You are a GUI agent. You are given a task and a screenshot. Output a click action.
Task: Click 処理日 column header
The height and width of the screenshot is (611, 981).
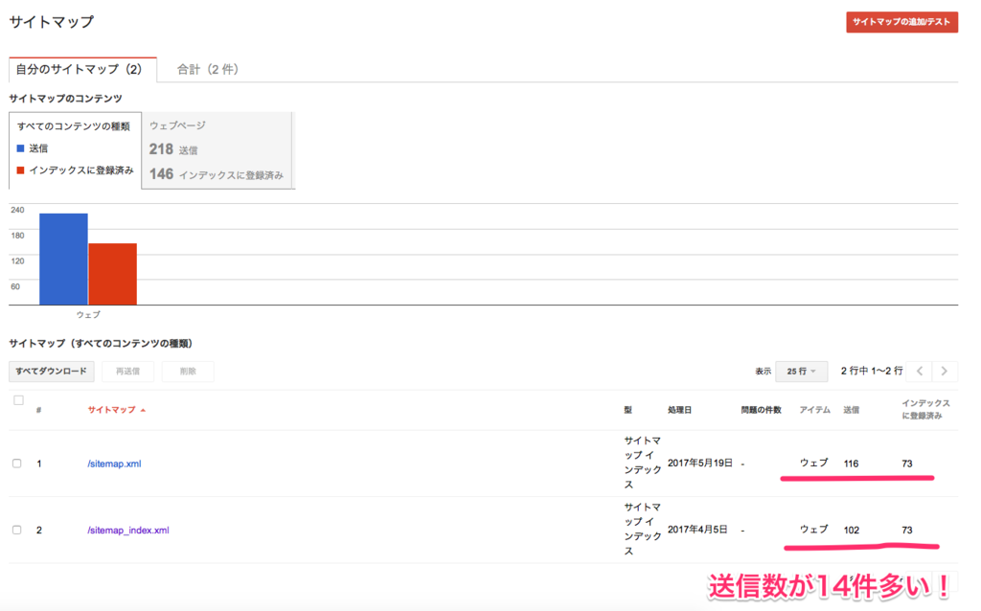tap(679, 410)
